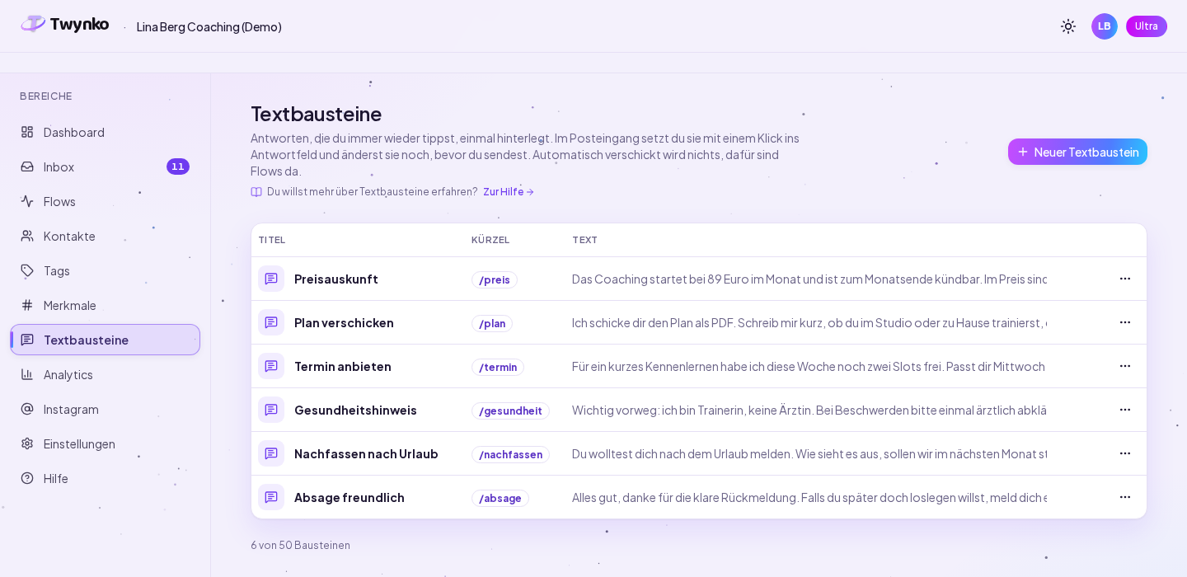Open the Inbox section
The height and width of the screenshot is (577, 1187).
pyautogui.click(x=106, y=167)
